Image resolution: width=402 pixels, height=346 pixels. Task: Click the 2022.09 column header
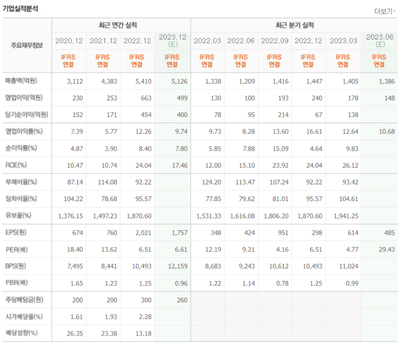click(x=275, y=41)
